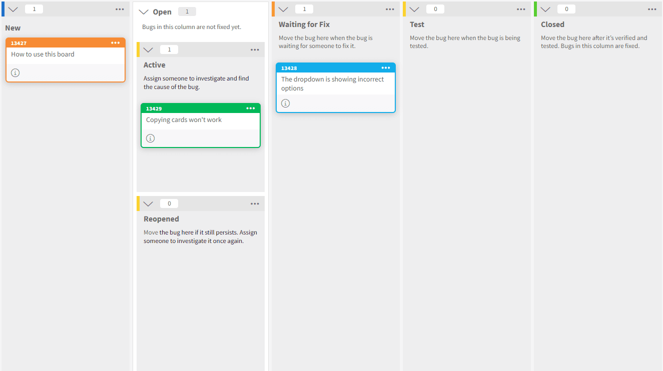Open info icon on card 13428

pyautogui.click(x=285, y=103)
